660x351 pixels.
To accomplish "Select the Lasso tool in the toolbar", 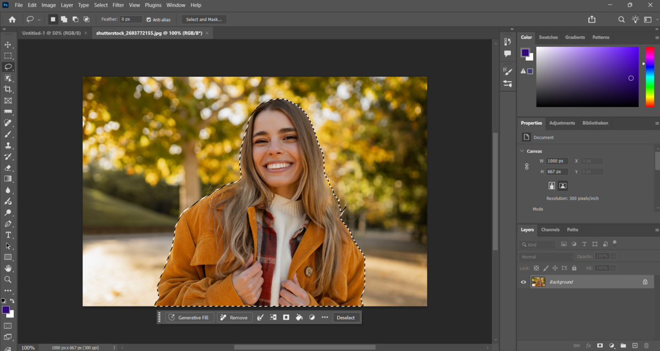I will click(8, 67).
